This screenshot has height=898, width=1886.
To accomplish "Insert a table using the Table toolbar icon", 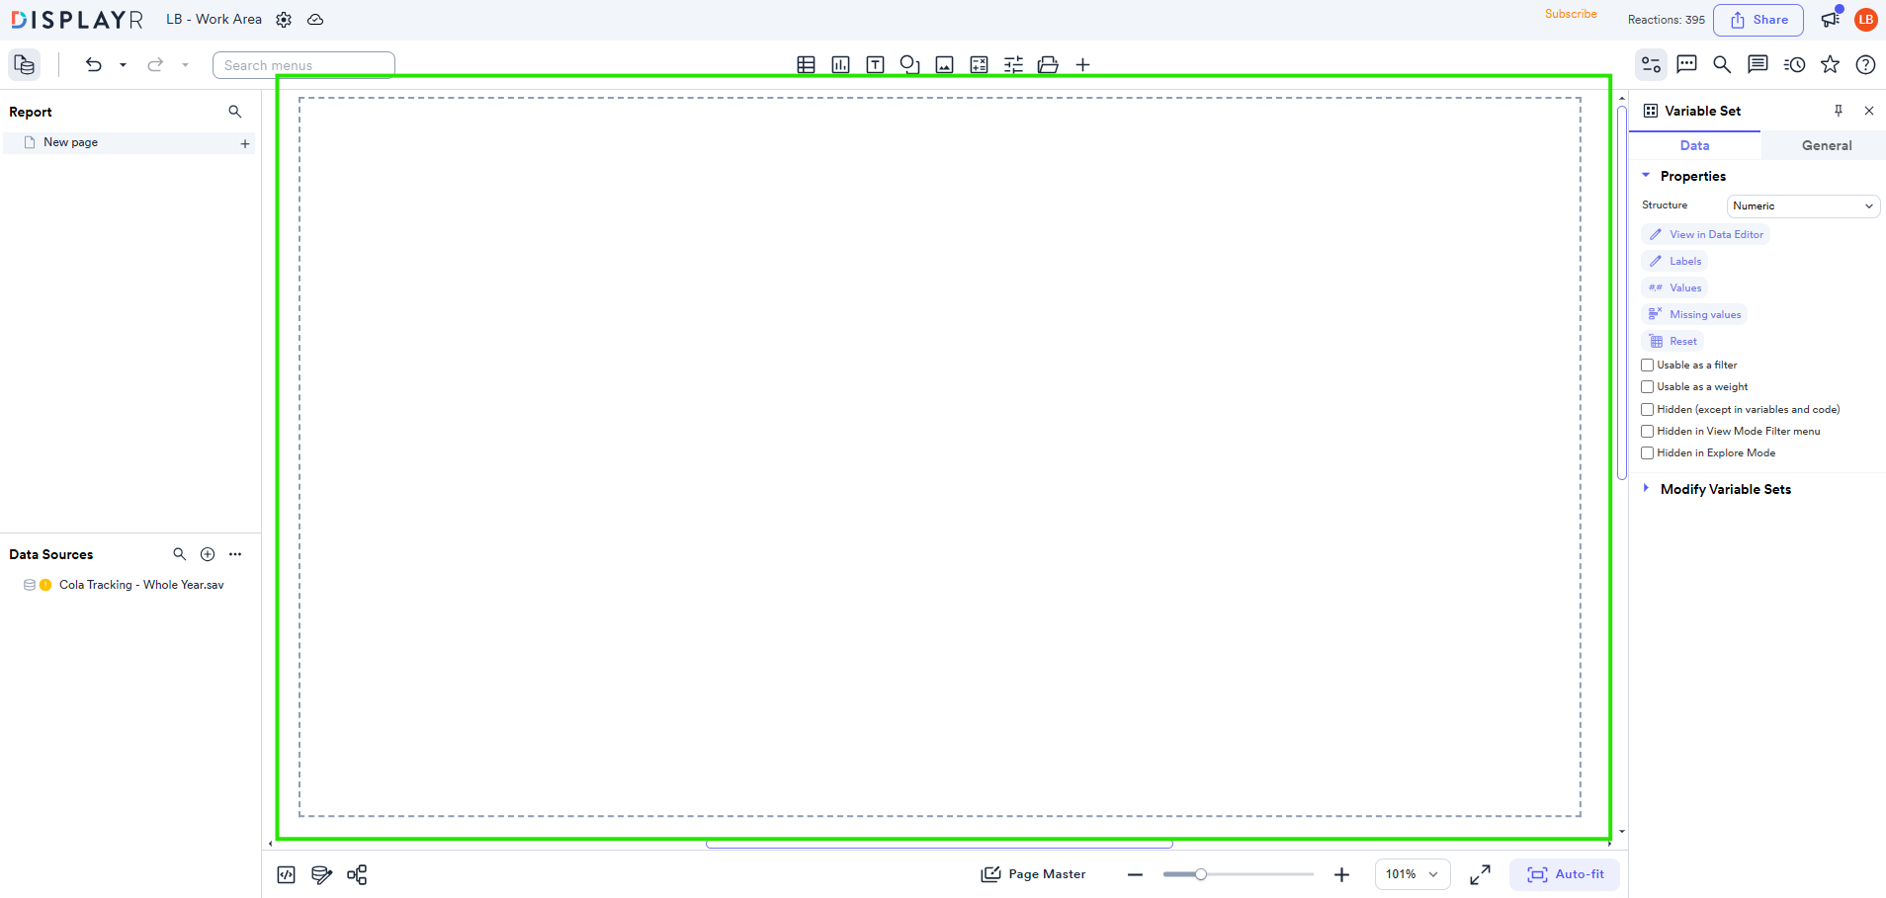I will [806, 64].
